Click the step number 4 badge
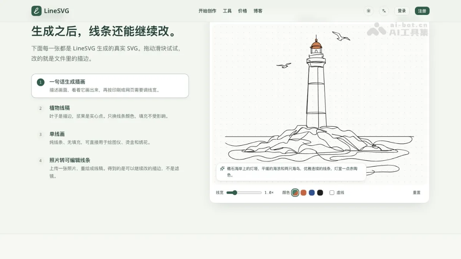This screenshot has height=259, width=461. click(40, 160)
